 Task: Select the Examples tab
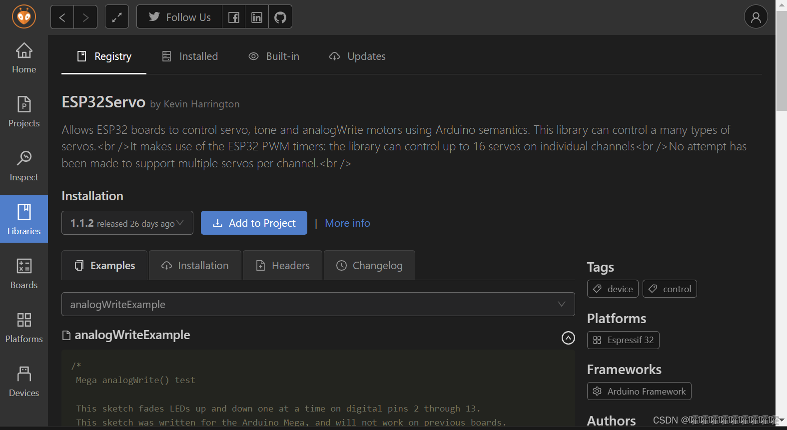(x=104, y=265)
